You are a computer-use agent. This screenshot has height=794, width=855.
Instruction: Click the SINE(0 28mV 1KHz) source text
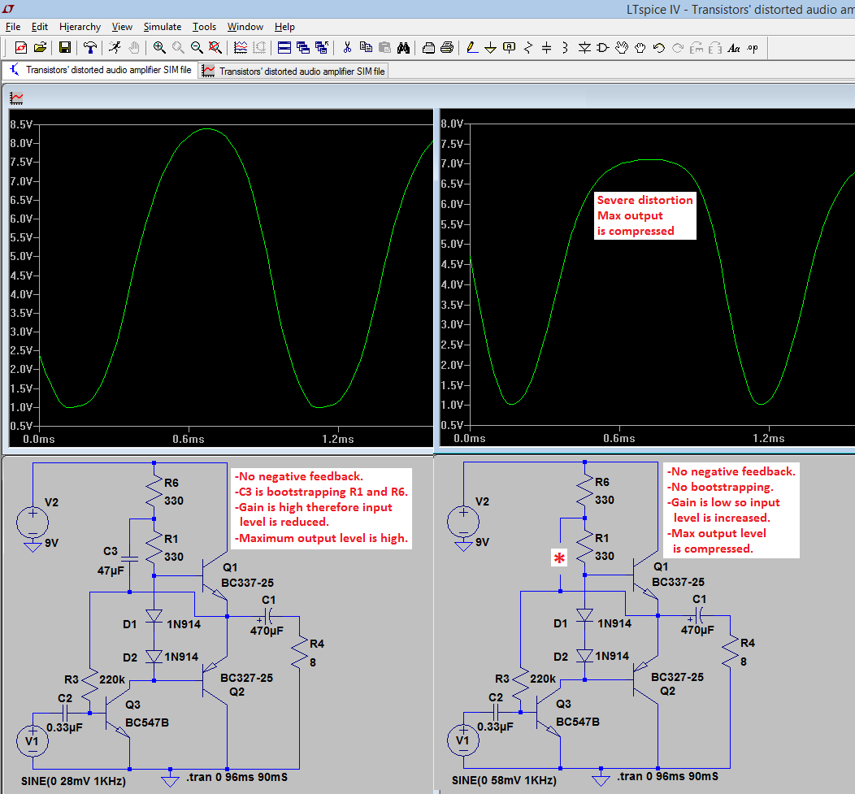click(x=73, y=782)
